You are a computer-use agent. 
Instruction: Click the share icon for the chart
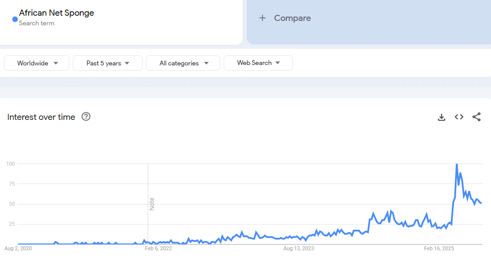pos(477,117)
